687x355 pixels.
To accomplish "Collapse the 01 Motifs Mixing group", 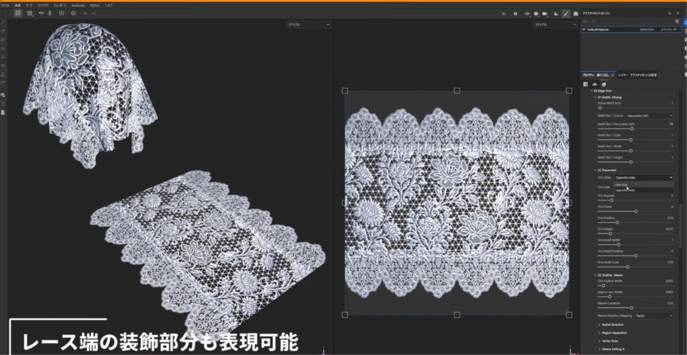I will 596,97.
